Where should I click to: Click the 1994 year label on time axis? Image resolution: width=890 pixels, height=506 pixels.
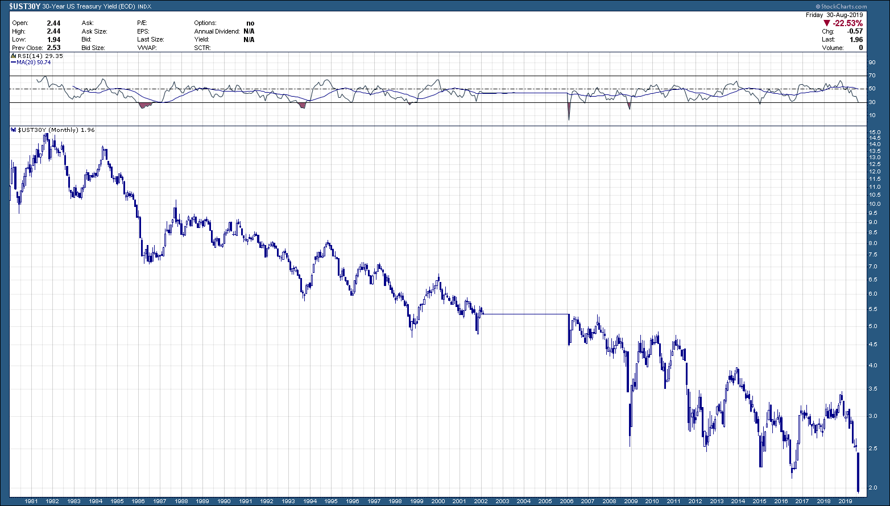tap(309, 501)
